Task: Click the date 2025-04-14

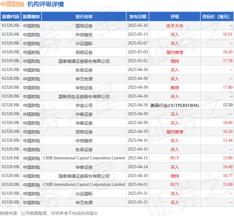Action: tap(138, 167)
